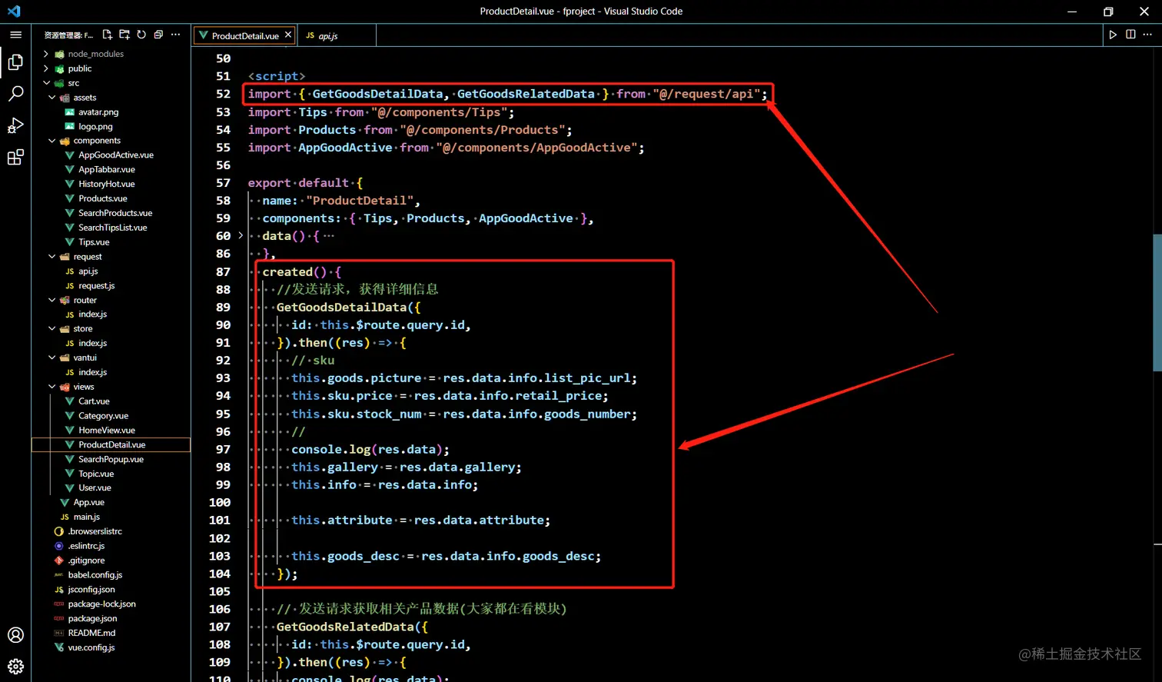Open the Run and Debug view
1162x682 pixels.
tap(15, 125)
